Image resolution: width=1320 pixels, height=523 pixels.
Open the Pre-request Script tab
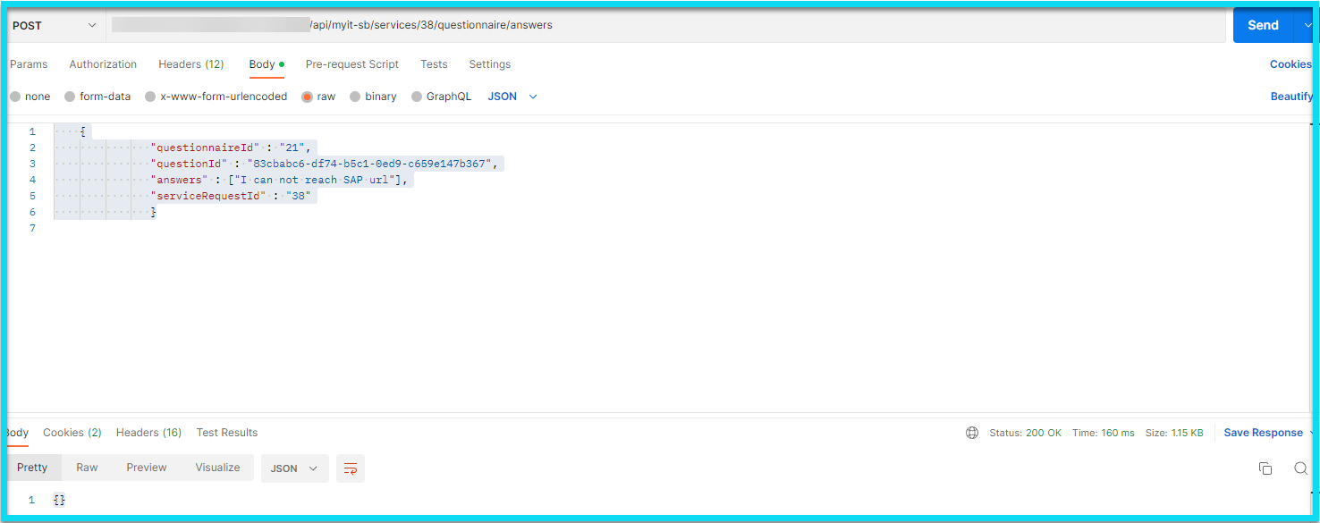351,64
